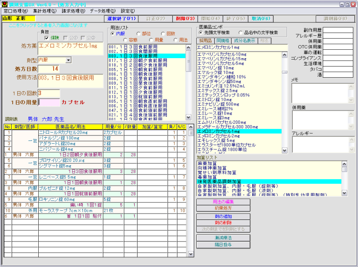Click the 取消(F6) button

(261, 19)
